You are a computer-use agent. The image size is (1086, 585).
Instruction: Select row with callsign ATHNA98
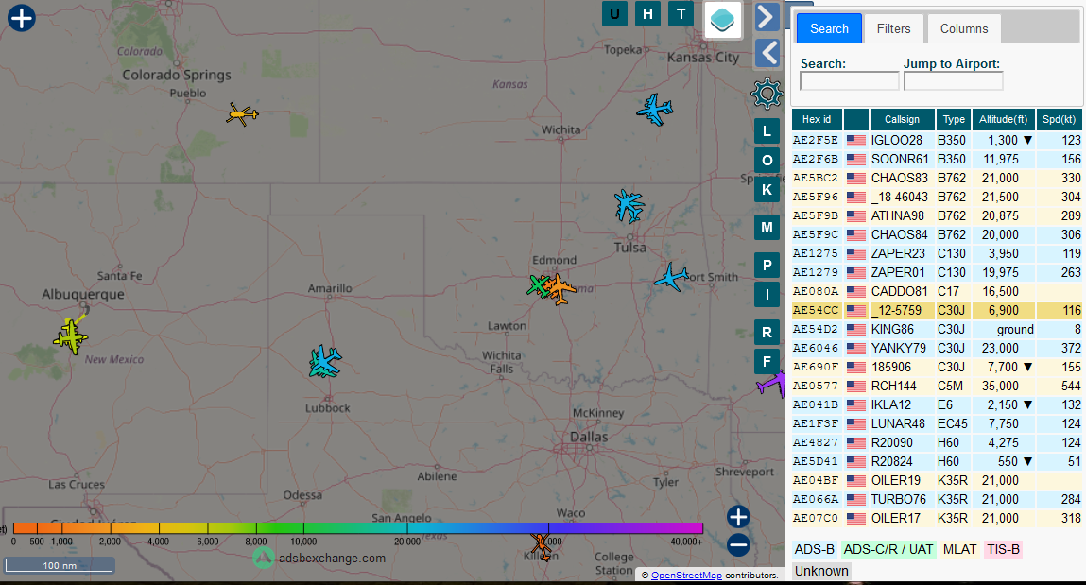click(x=937, y=215)
